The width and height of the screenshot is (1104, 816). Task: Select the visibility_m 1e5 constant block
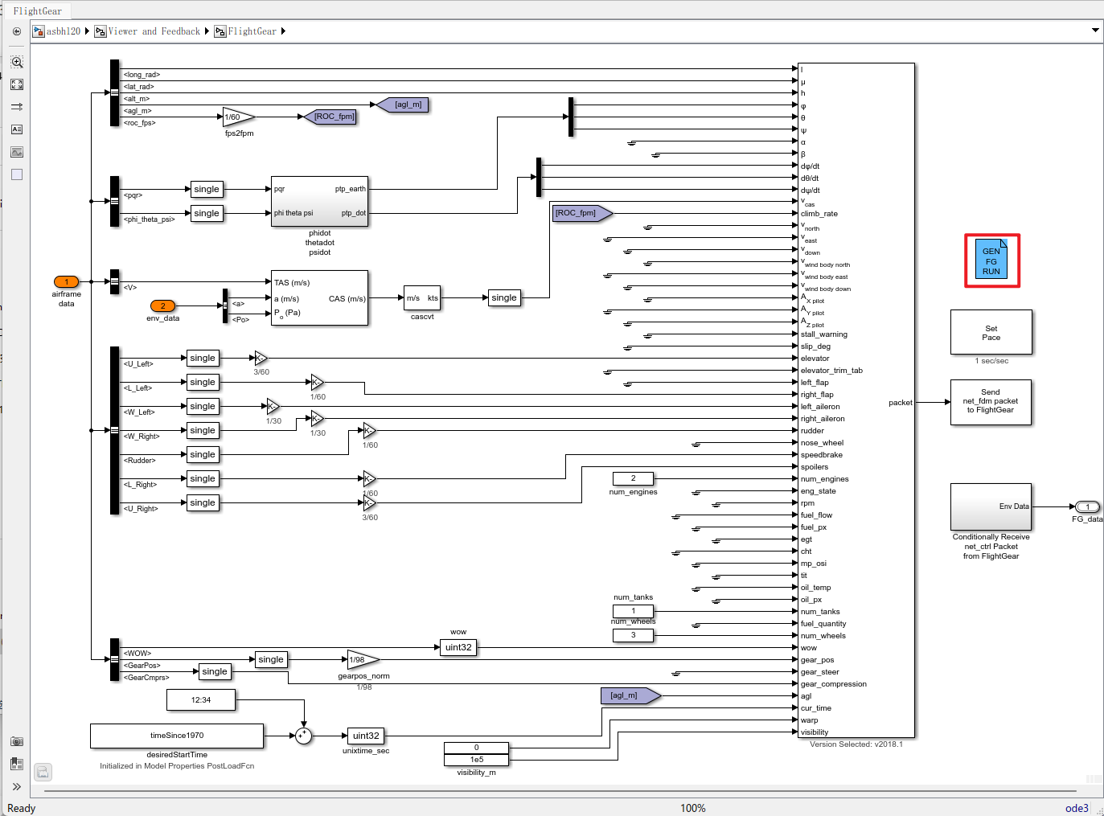(476, 760)
